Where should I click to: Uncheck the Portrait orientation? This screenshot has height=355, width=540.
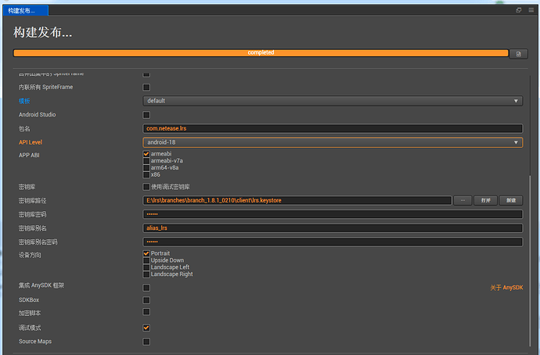click(x=146, y=253)
